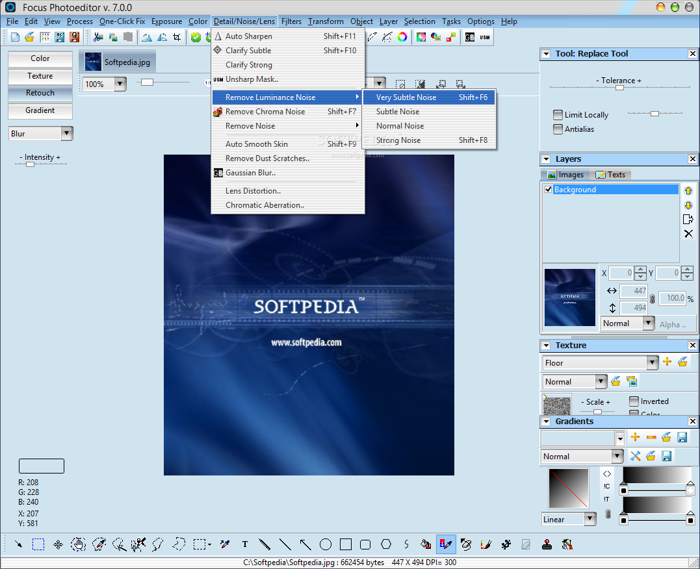Remove gradient with orange minus icon
The image size is (700, 569).
point(651,437)
